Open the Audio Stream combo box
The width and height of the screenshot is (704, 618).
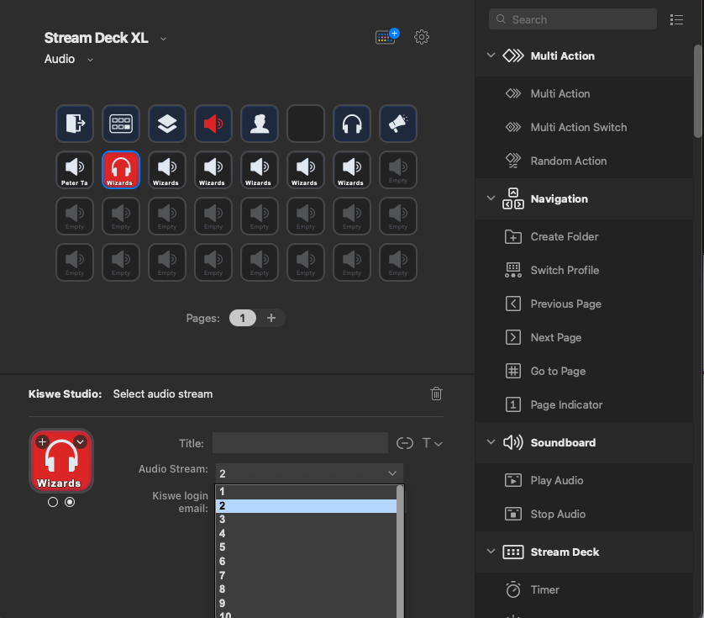309,473
